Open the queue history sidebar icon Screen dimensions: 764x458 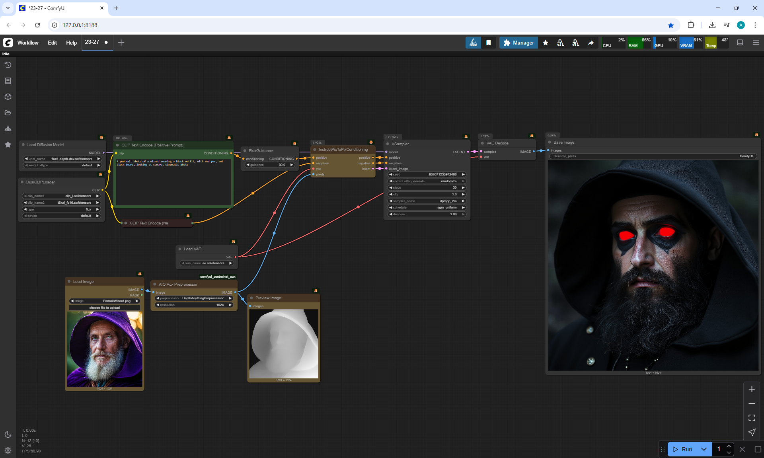[x=8, y=65]
